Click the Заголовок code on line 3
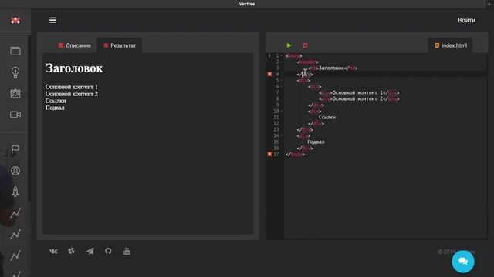The height and width of the screenshot is (277, 494). point(331,68)
